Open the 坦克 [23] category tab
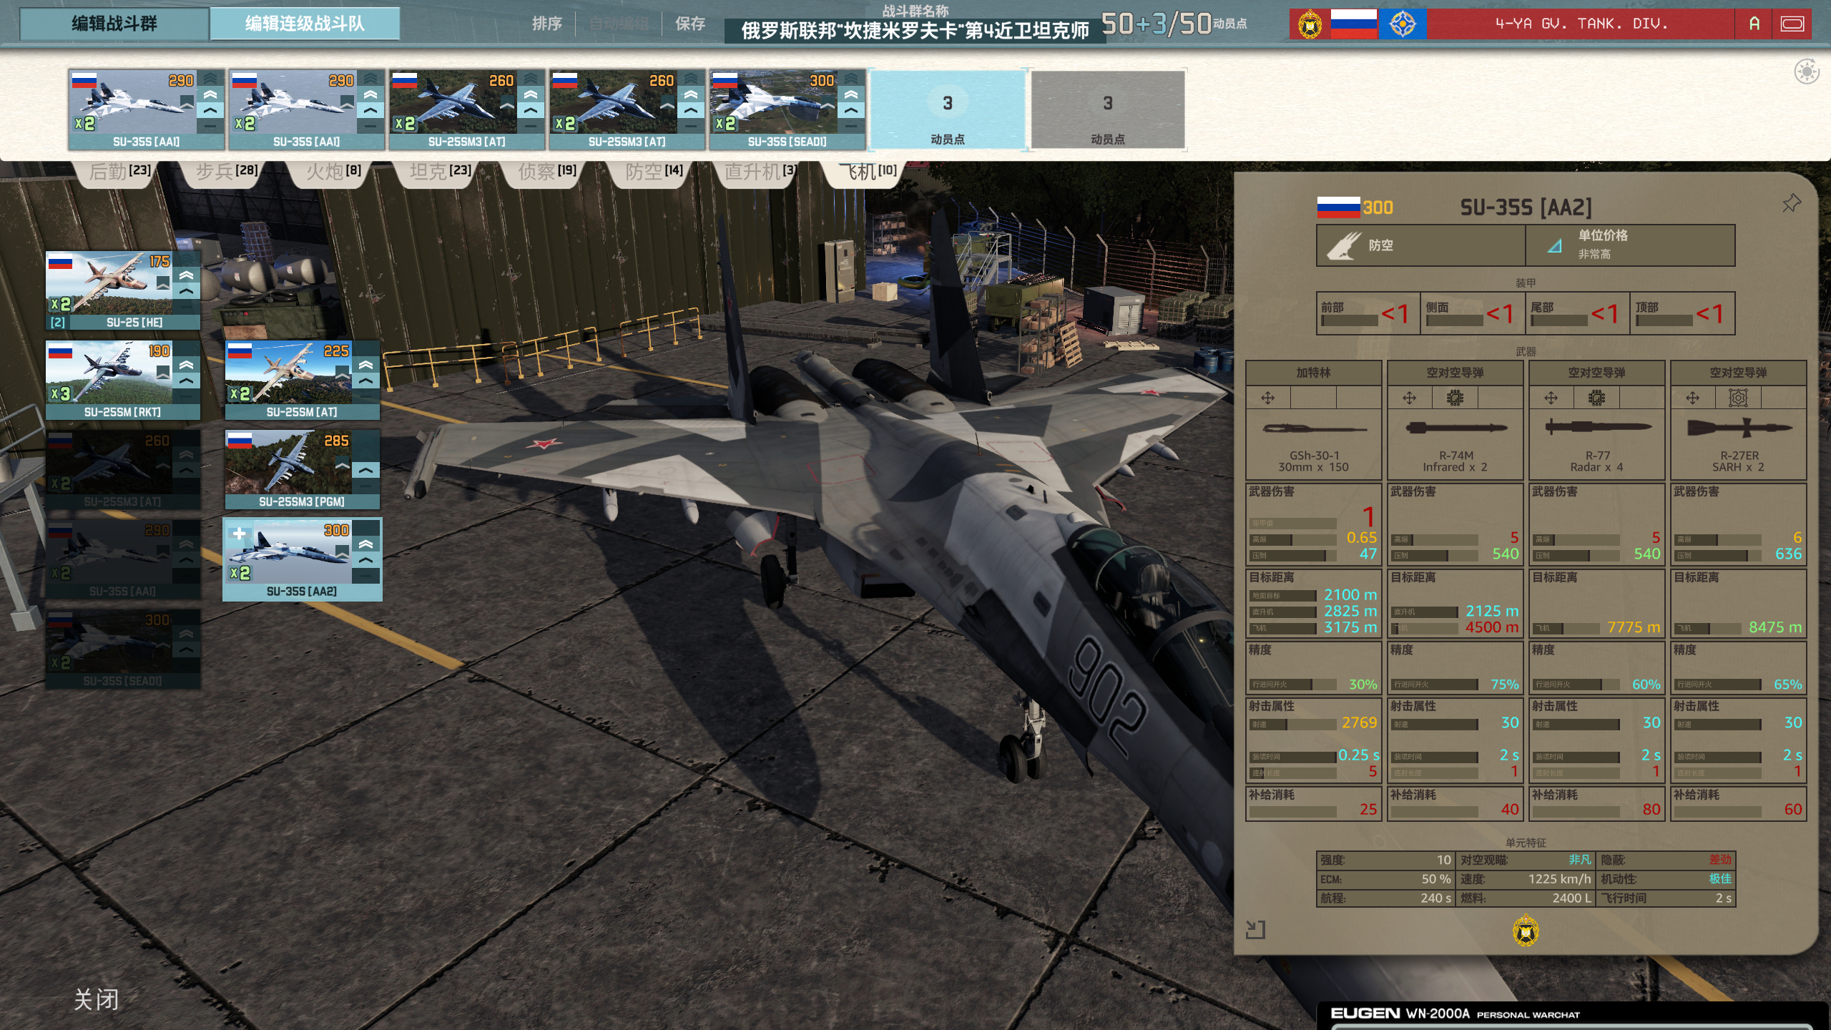 tap(440, 171)
